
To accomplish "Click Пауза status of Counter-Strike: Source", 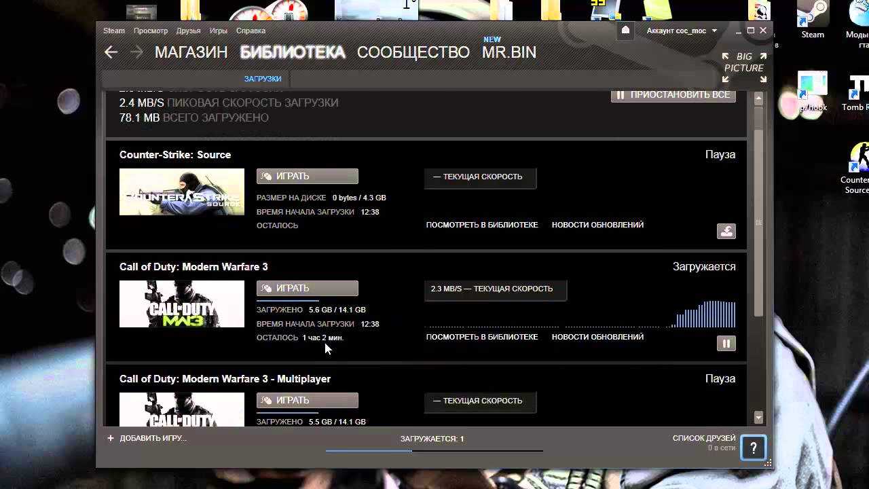I will click(720, 155).
